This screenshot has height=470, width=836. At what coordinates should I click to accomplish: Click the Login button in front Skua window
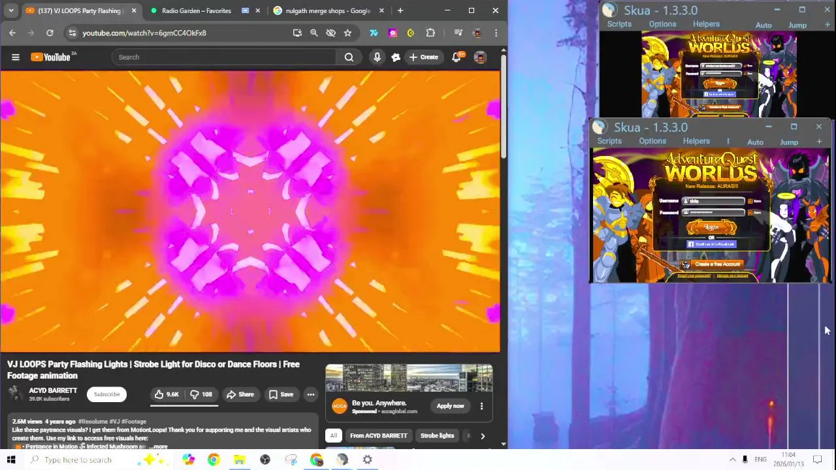(x=711, y=227)
